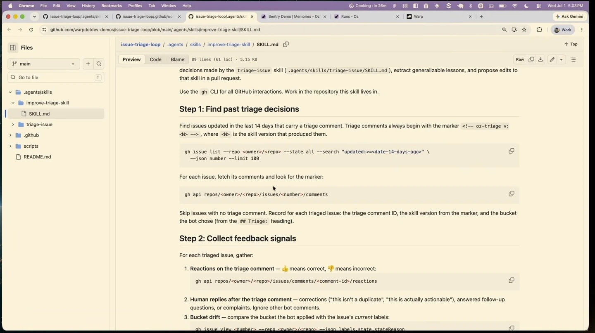Click the add file plus icon
The width and height of the screenshot is (595, 333).
pyautogui.click(x=88, y=64)
